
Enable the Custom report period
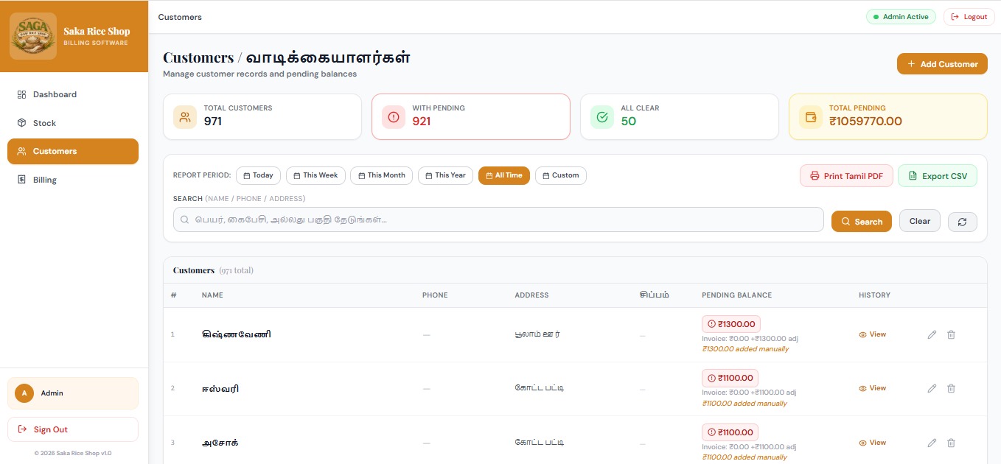pyautogui.click(x=561, y=175)
